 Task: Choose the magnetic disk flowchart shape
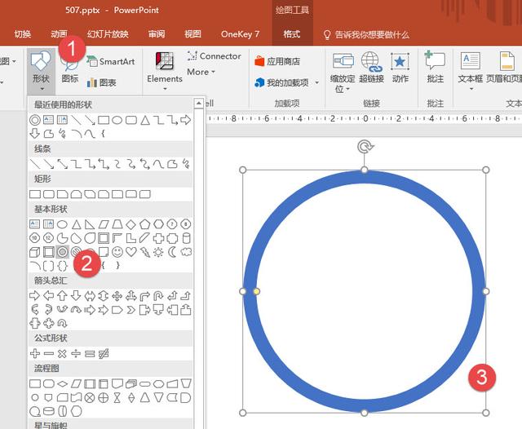click(x=49, y=411)
